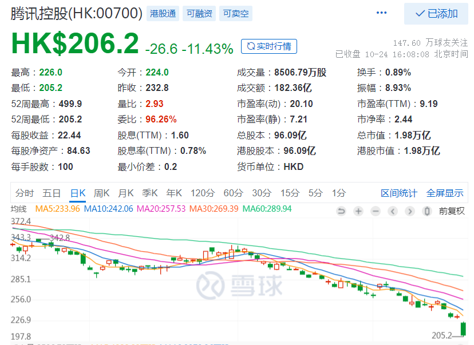The height and width of the screenshot is (345, 474).
Task: Click the 港股通 tag
Action: tap(163, 14)
